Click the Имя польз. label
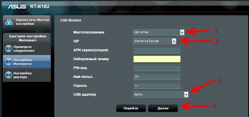This screenshot has width=249, height=117. pyautogui.click(x=83, y=77)
